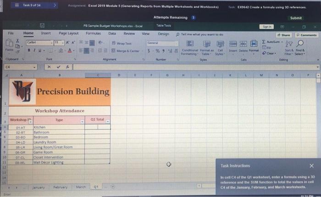The height and width of the screenshot is (197, 321).
Task: Open the General number format dropdown
Action: point(176,43)
